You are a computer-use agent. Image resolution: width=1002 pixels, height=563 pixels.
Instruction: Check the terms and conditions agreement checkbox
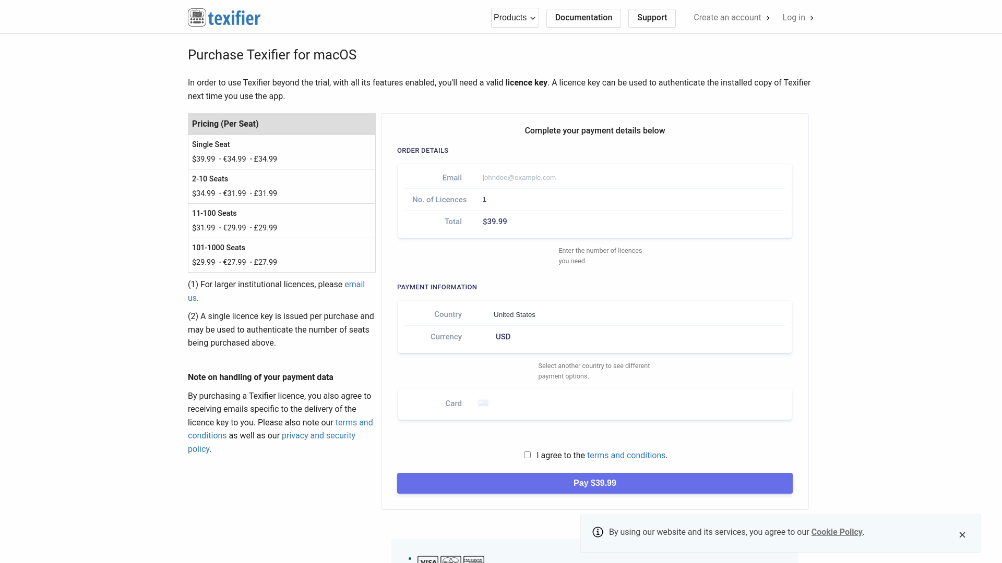point(527,455)
